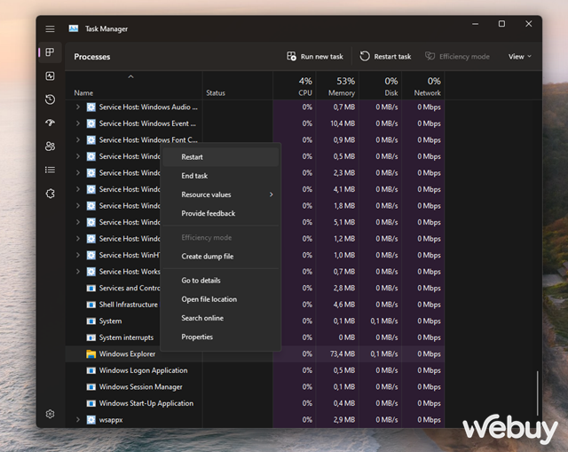Expand Service Host: Windows Audio group
Image resolution: width=568 pixels, height=452 pixels.
(78, 107)
